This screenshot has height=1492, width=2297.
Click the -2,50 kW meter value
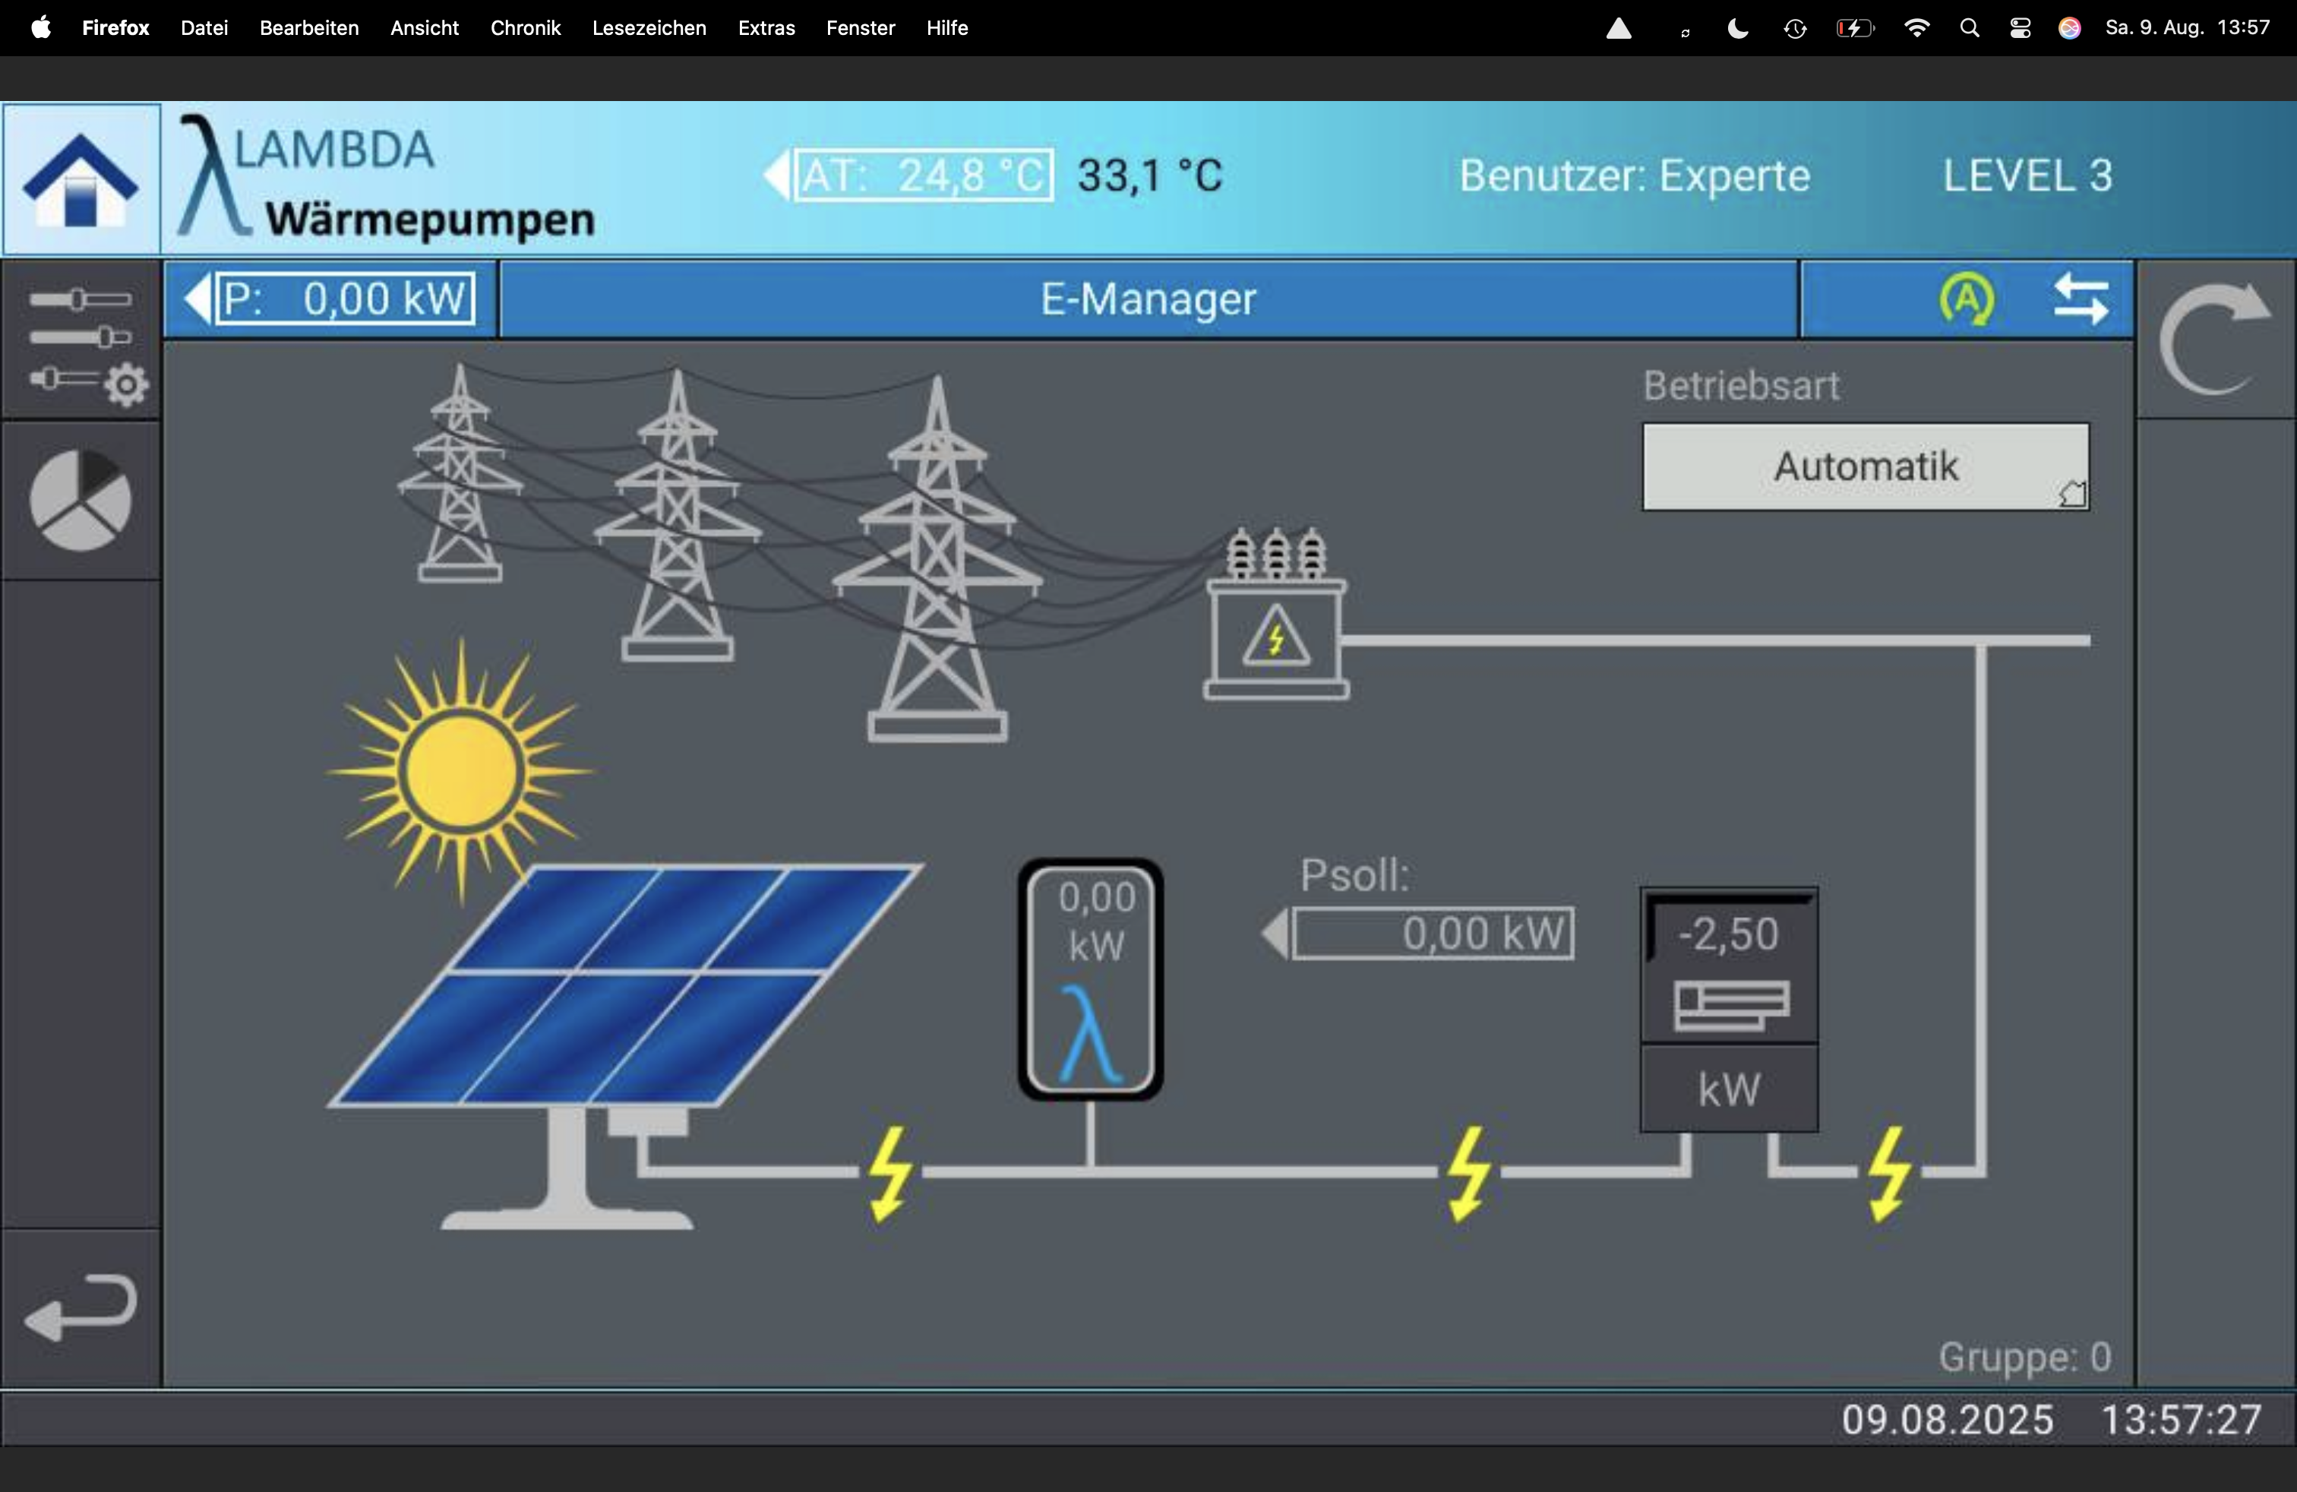[1729, 934]
